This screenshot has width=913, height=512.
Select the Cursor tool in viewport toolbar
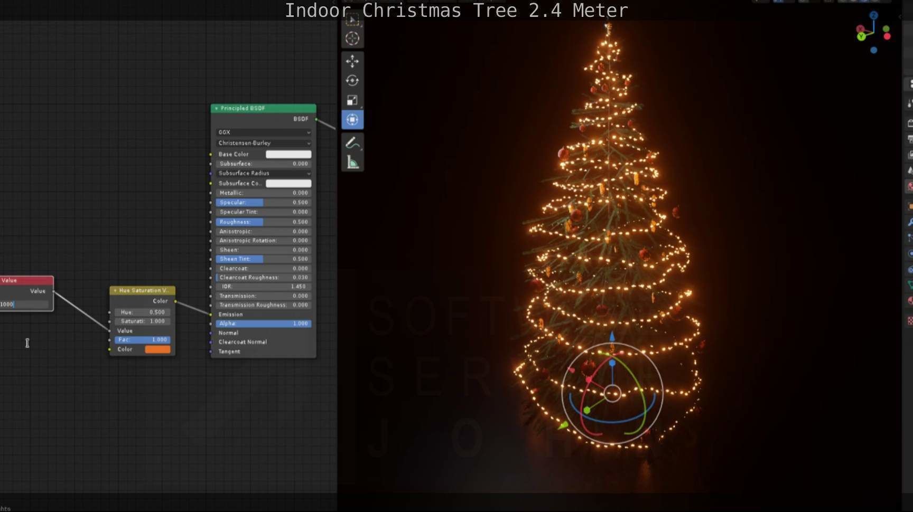click(x=352, y=39)
